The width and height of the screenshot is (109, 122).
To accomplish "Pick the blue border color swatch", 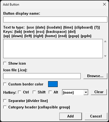I will pos(53,84).
